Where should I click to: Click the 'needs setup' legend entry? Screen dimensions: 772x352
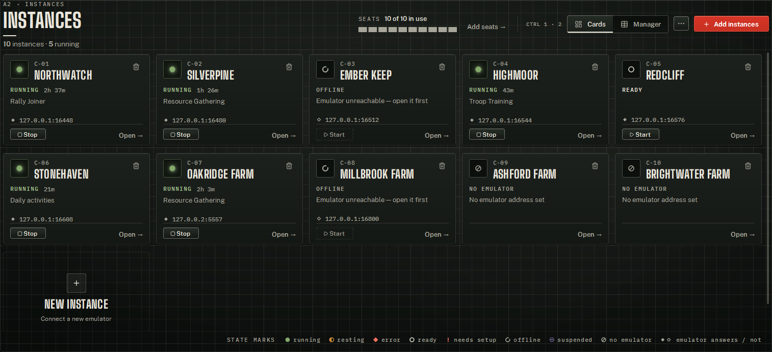click(471, 340)
